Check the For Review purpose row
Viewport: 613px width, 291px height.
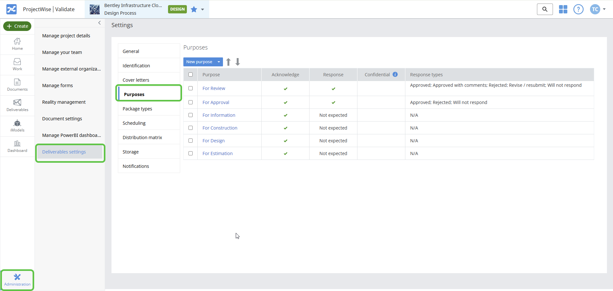[191, 88]
